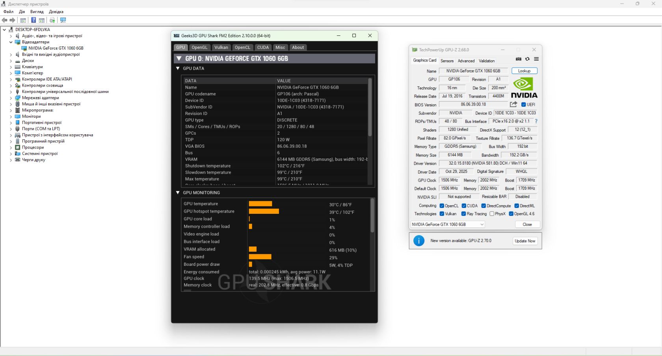This screenshot has height=356, width=662.
Task: Open the Sensors tab in GPU-Z
Action: [447, 61]
